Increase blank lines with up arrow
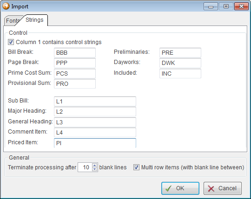Image resolution: width=251 pixels, height=199 pixels. pyautogui.click(x=95, y=166)
